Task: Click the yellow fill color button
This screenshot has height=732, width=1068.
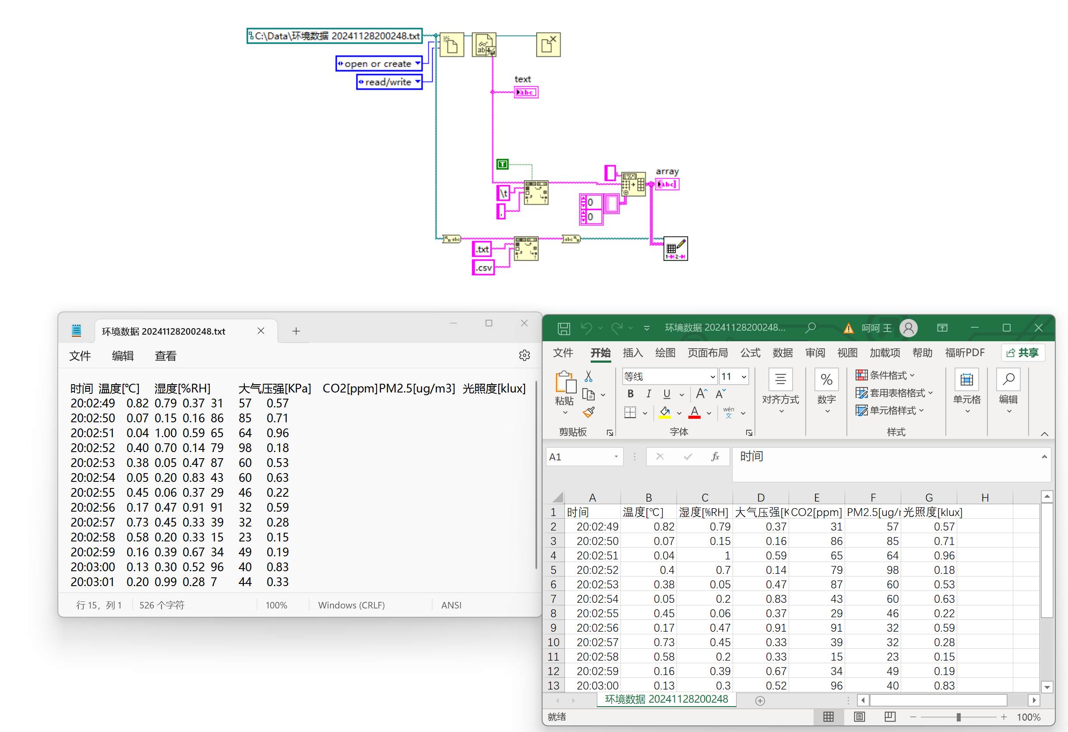Action: point(665,413)
